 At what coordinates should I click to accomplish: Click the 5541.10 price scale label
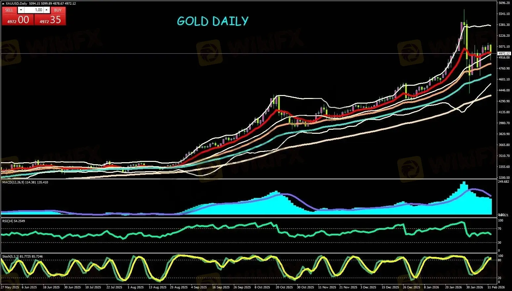click(504, 14)
